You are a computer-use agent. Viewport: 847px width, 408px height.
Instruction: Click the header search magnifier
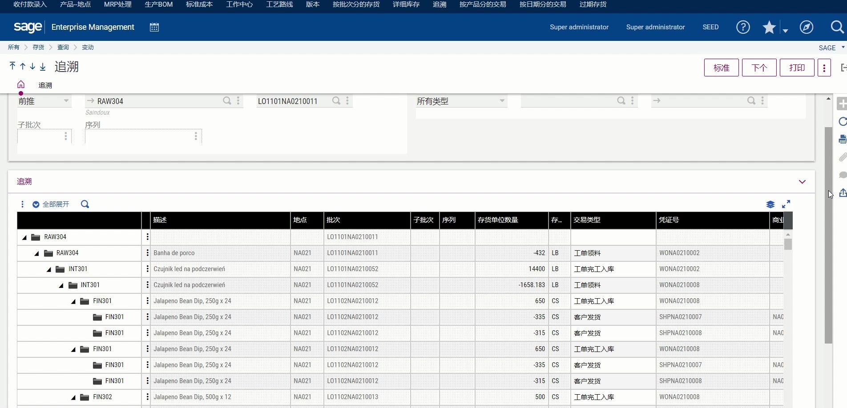click(837, 27)
